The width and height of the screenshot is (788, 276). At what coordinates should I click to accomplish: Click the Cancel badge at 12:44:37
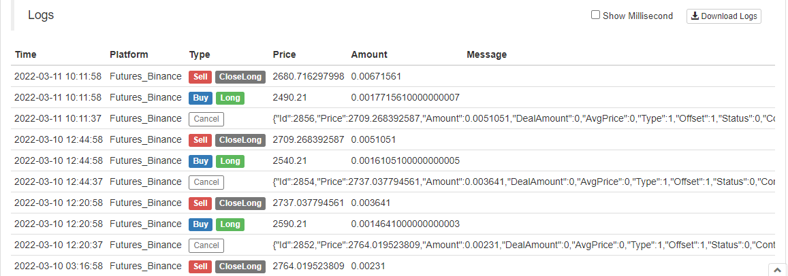pos(206,182)
